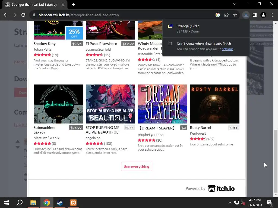Click the share page icon
The width and height of the screenshot is (278, 208).
coord(226,15)
